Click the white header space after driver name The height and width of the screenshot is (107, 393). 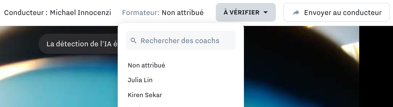pos(117,13)
